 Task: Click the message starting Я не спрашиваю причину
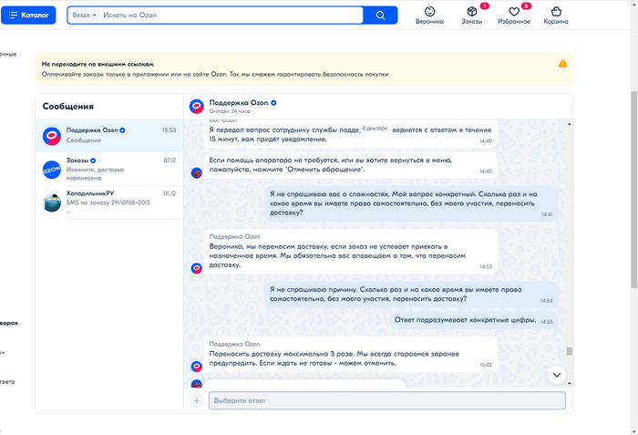coord(411,294)
